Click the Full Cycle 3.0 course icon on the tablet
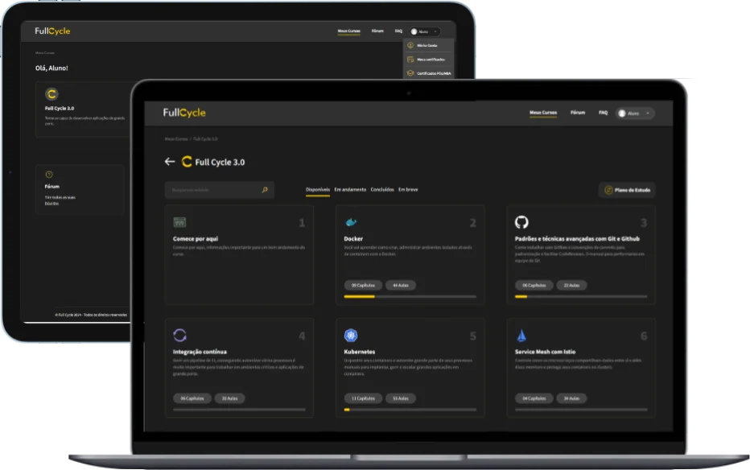Viewport: 750px width, 470px height. click(x=52, y=93)
